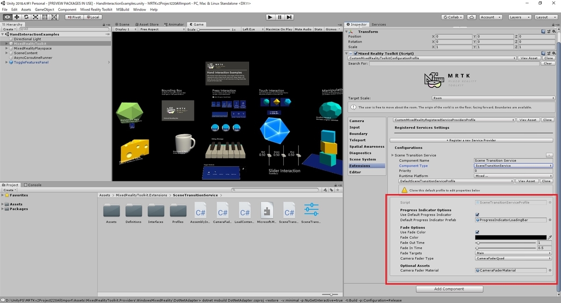Select the Rotate tool
This screenshot has width=561, height=303.
click(26, 17)
